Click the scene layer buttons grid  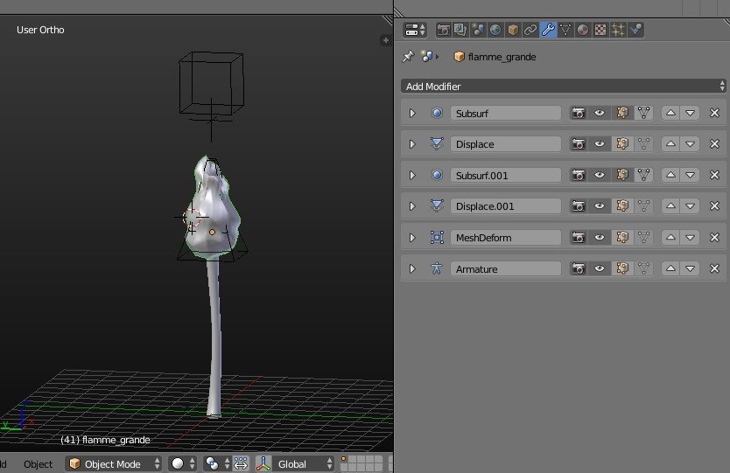(x=361, y=463)
